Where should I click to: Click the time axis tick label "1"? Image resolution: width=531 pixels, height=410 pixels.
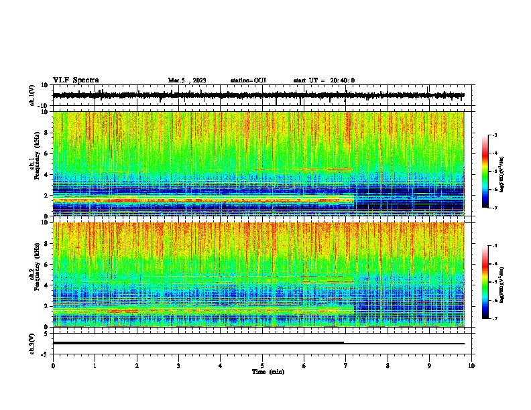(95, 366)
